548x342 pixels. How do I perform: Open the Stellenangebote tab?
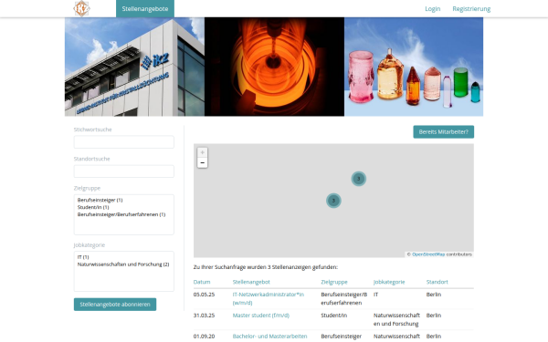(145, 9)
